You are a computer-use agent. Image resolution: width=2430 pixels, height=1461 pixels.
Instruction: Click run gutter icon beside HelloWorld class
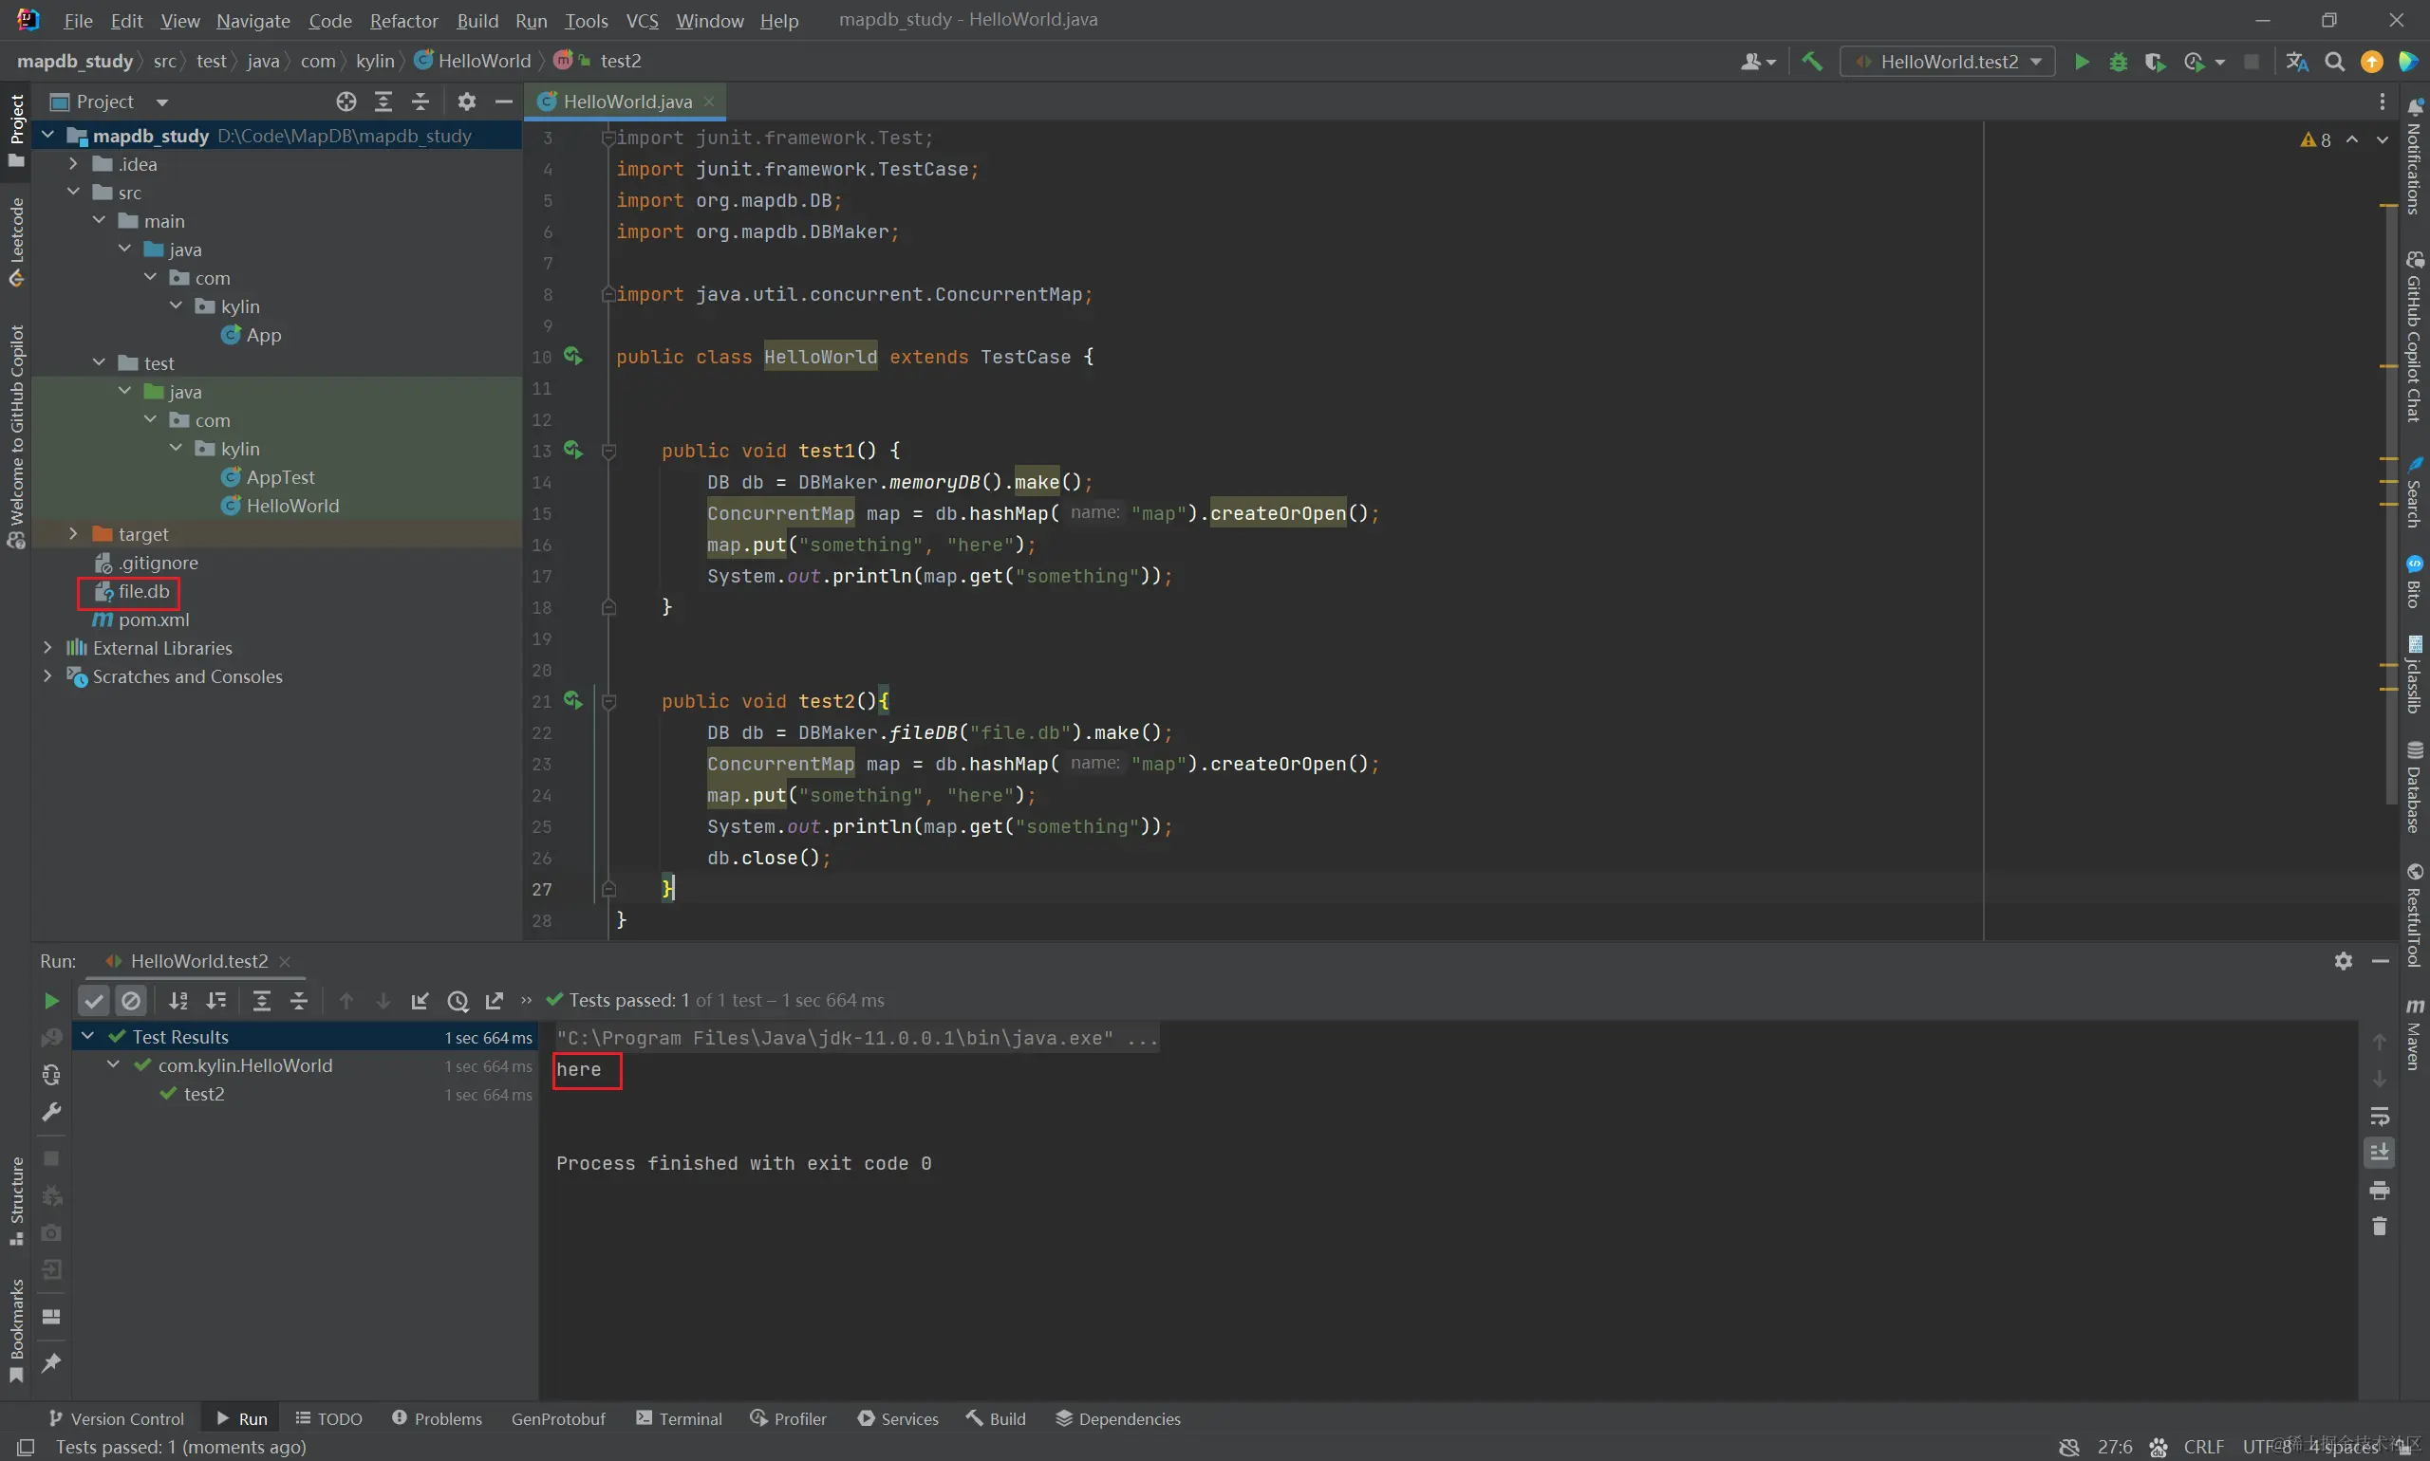coord(573,356)
